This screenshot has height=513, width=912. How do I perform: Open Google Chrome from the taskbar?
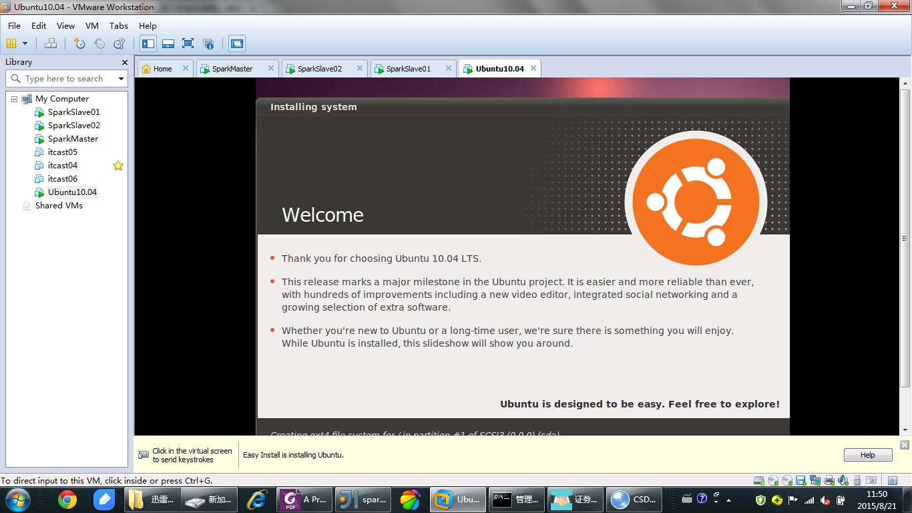[67, 500]
